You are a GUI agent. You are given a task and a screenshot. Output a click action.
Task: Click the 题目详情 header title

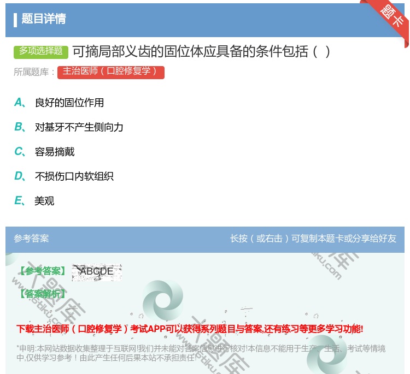(44, 19)
